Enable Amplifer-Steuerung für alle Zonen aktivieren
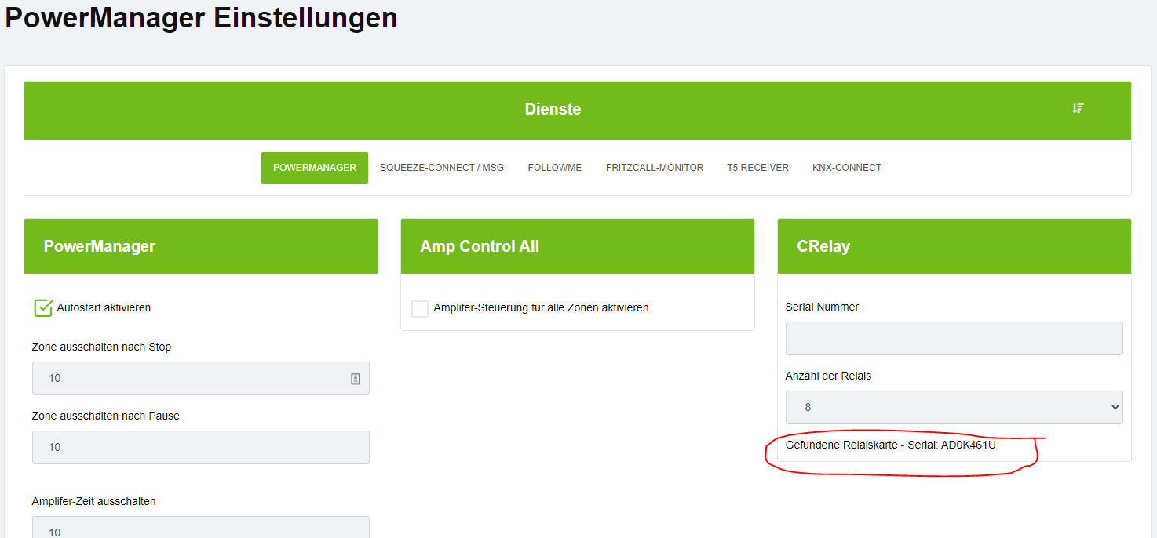Viewport: 1157px width, 538px height. pyautogui.click(x=420, y=308)
